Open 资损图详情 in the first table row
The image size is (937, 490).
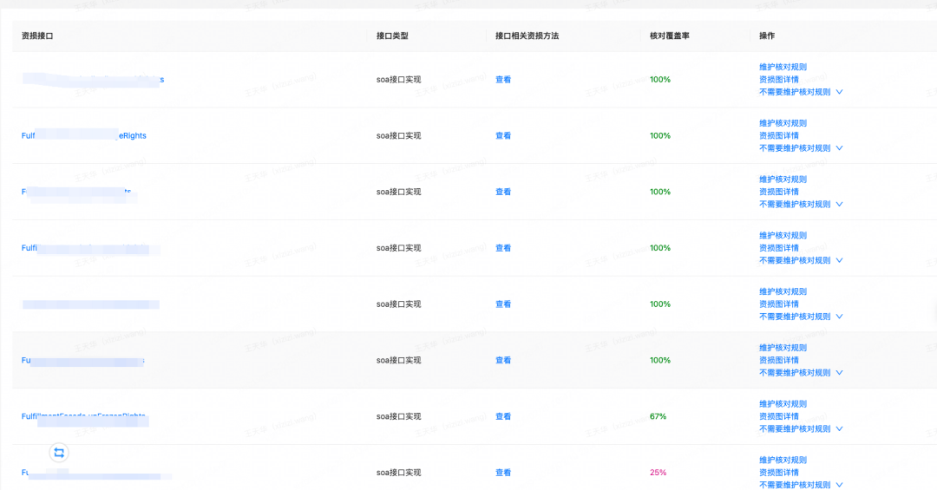tap(778, 80)
